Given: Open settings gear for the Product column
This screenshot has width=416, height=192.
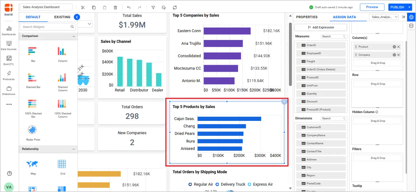Looking at the screenshot, I should 394,47.
